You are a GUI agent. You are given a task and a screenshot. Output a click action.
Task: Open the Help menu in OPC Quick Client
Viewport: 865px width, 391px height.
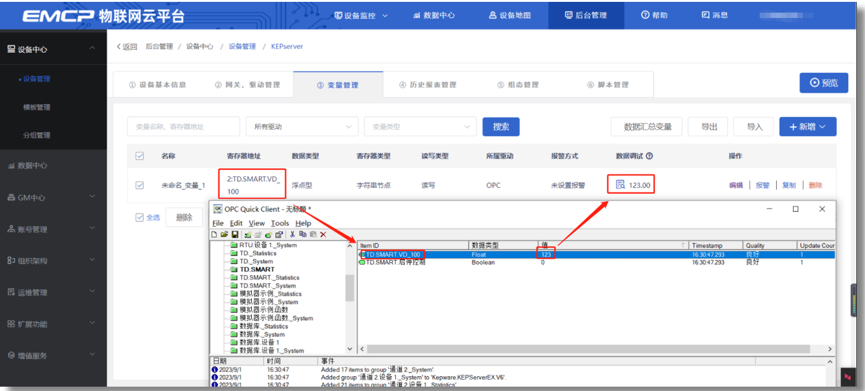pos(303,223)
